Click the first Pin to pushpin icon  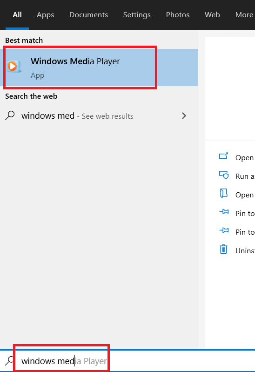pos(224,211)
